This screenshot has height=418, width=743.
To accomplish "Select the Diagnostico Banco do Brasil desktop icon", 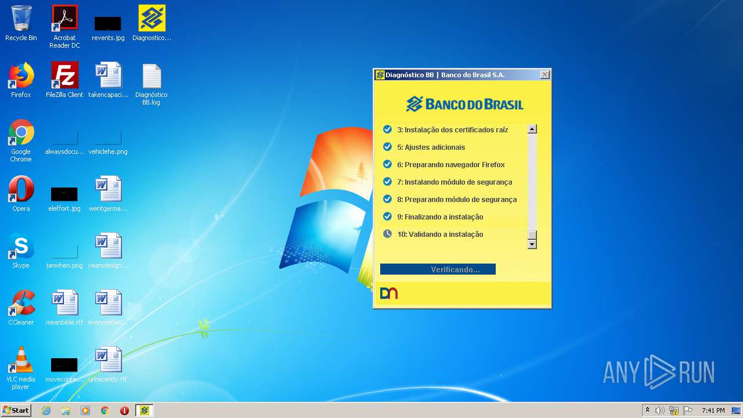I will (x=152, y=24).
